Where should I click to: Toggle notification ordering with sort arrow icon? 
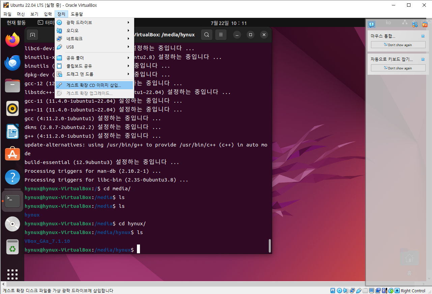point(415,24)
